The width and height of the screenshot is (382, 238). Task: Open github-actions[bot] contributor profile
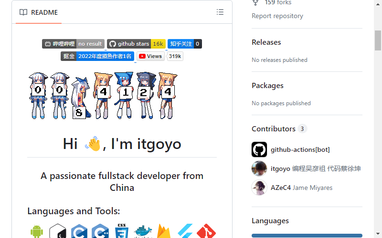[300, 149]
